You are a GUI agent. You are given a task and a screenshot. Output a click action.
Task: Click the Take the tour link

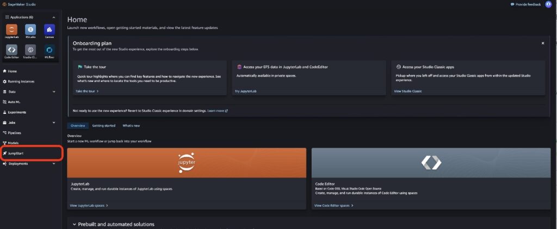[x=86, y=91]
